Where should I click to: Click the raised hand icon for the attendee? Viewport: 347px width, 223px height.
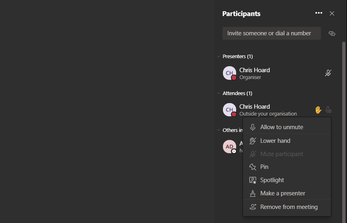click(318, 110)
